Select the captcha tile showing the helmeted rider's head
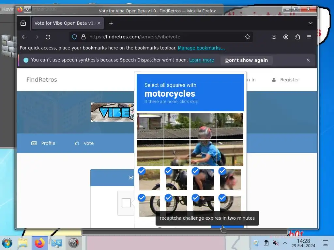This screenshot has height=250, width=334. coord(204,126)
